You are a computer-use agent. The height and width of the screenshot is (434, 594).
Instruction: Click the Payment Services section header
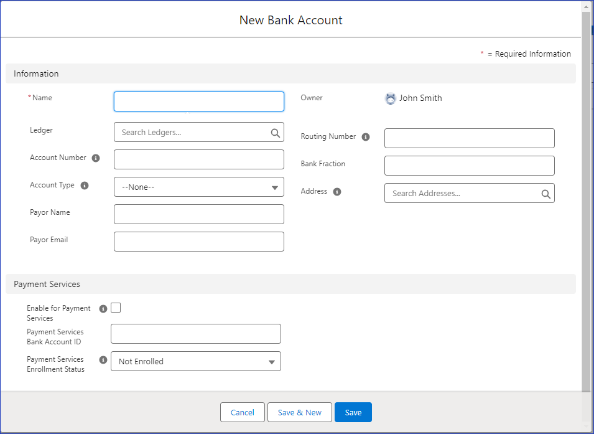click(290, 284)
